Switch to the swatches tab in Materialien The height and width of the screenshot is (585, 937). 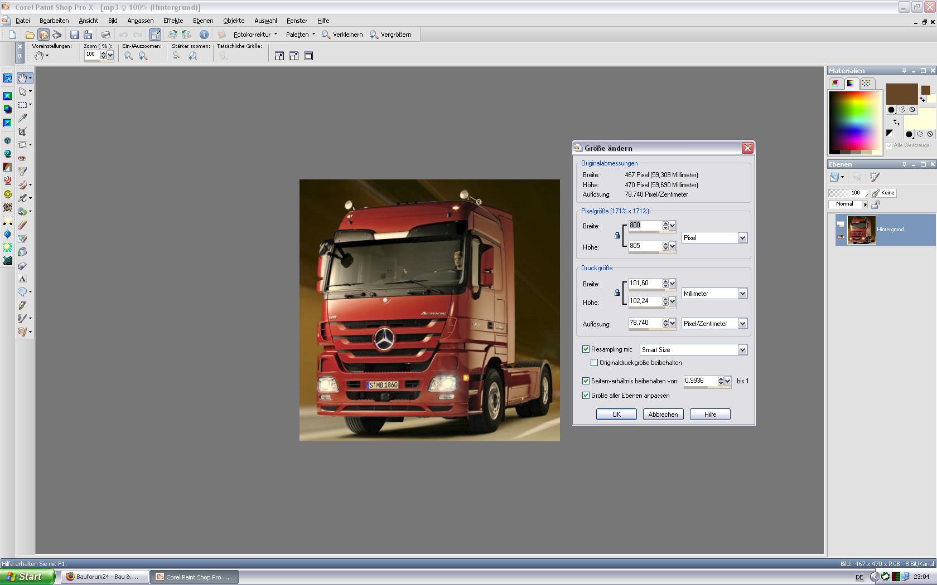[866, 84]
